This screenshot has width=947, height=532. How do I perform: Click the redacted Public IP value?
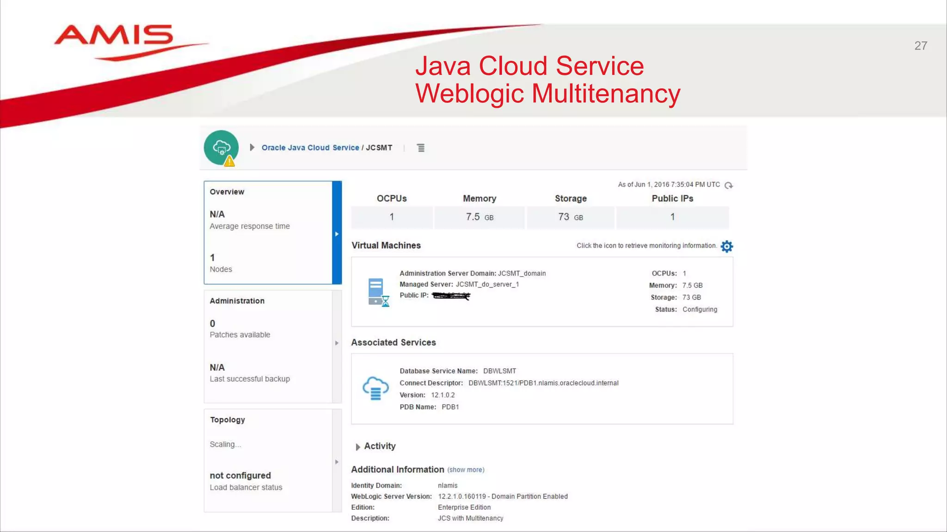tap(451, 296)
